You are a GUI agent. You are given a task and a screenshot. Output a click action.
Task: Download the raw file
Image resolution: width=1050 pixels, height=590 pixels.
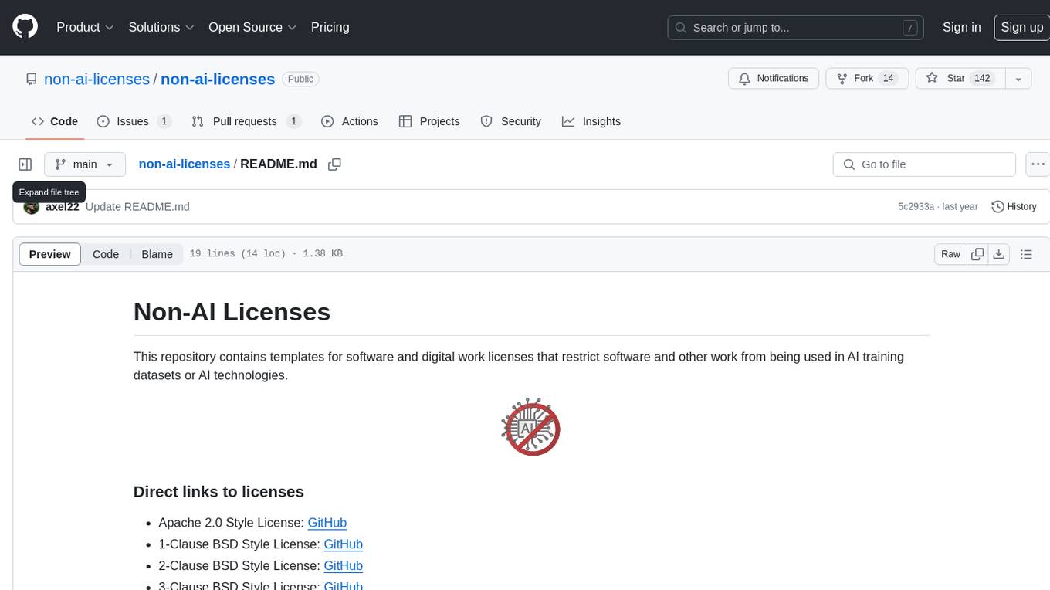pos(999,254)
